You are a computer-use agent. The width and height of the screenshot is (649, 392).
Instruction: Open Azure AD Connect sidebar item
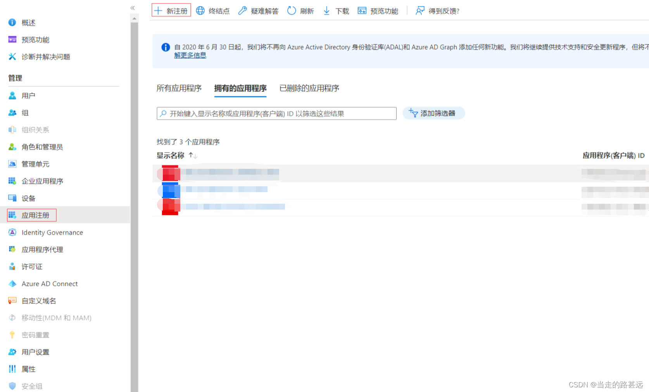click(x=43, y=284)
